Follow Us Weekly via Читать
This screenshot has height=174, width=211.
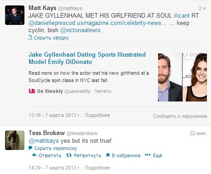(x=103, y=91)
